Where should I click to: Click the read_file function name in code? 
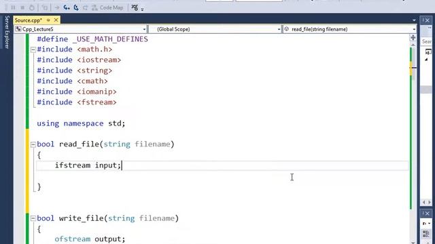pyautogui.click(x=79, y=144)
